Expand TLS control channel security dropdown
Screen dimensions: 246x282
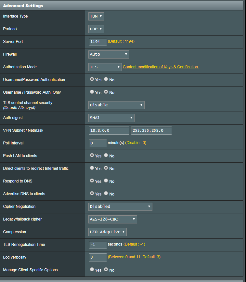tap(116, 105)
